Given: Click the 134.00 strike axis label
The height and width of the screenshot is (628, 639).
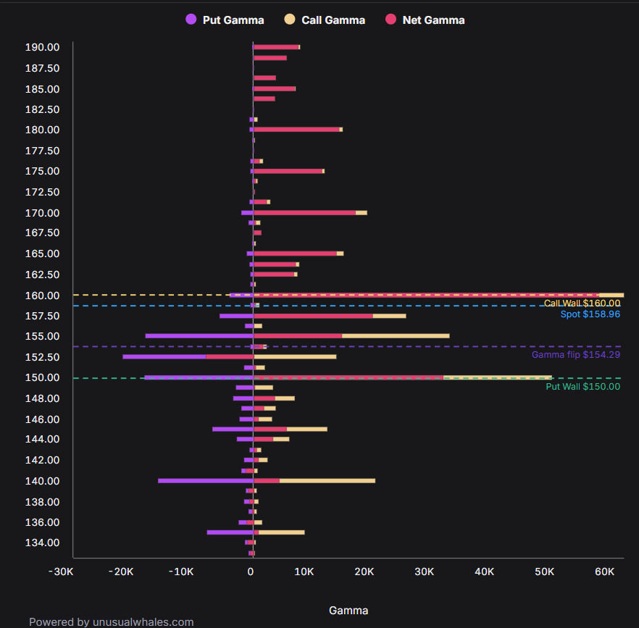Looking at the screenshot, I should tap(42, 543).
